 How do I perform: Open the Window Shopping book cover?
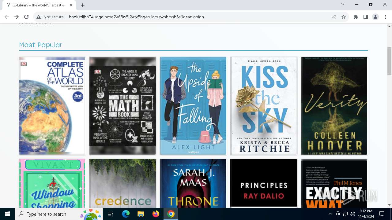tap(52, 183)
